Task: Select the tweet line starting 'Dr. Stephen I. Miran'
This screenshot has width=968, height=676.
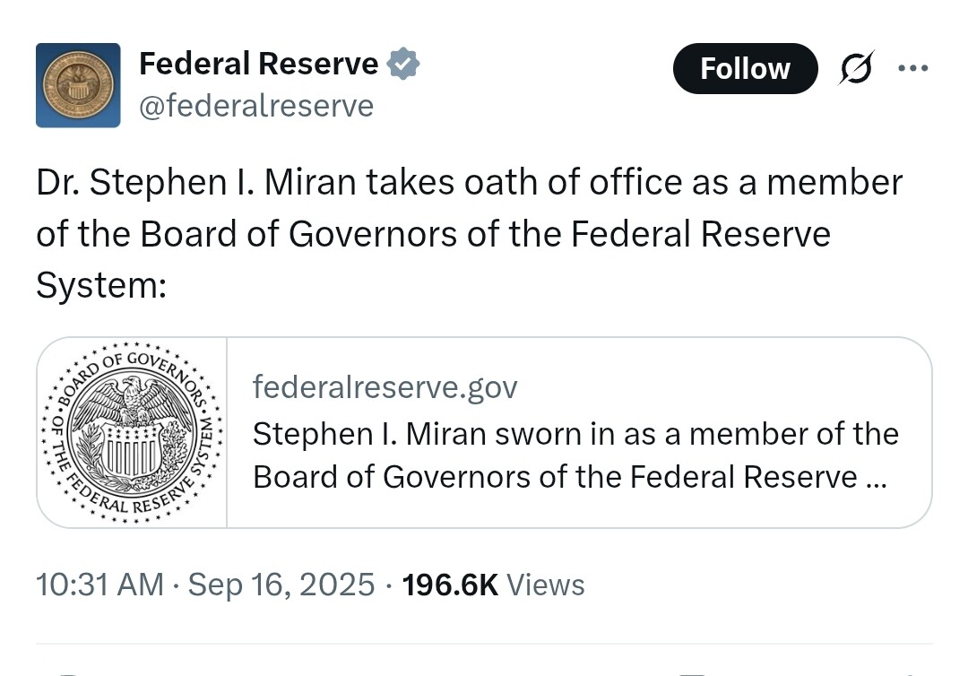Action: [469, 183]
